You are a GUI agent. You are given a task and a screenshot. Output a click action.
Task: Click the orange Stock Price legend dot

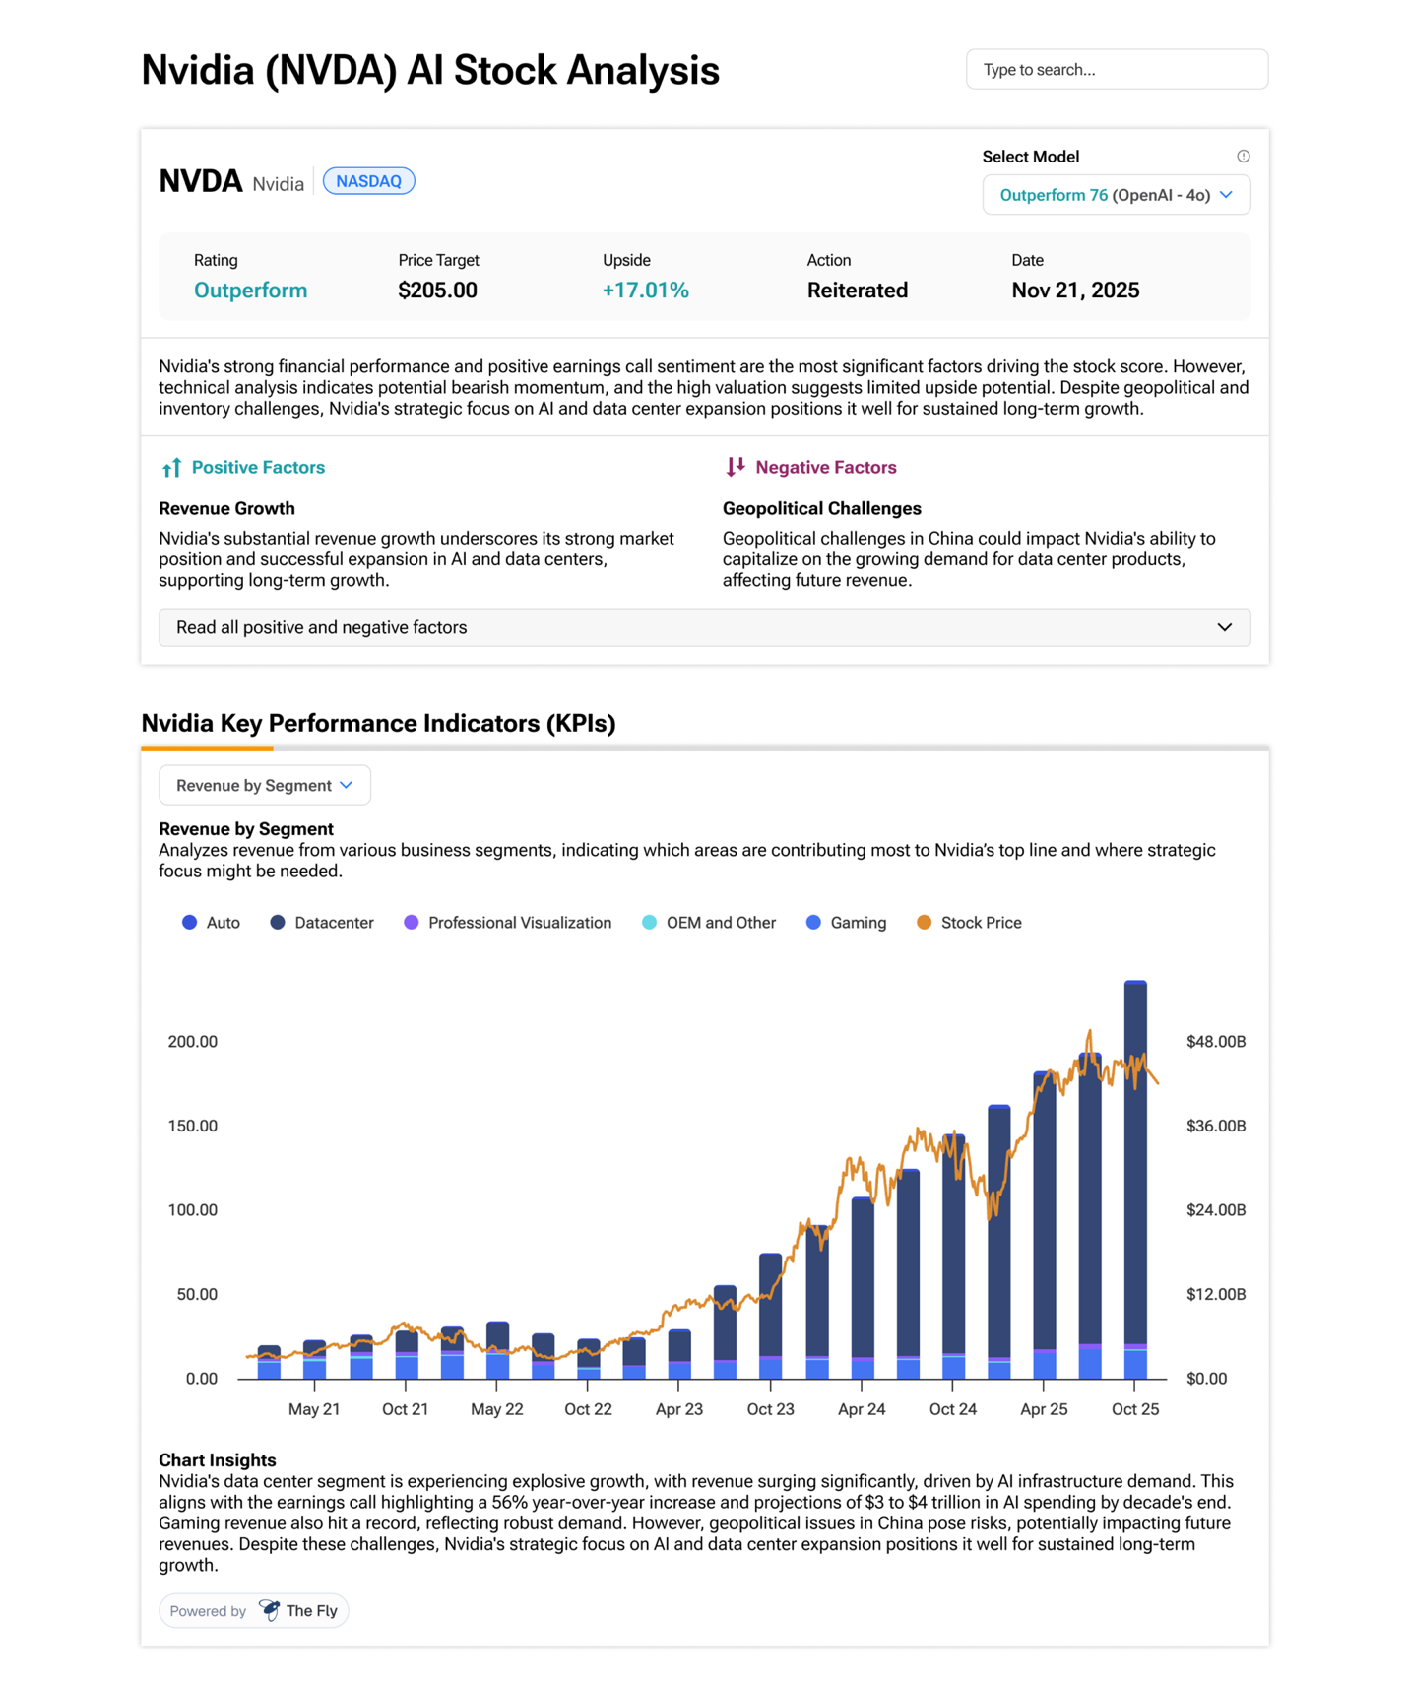[924, 923]
